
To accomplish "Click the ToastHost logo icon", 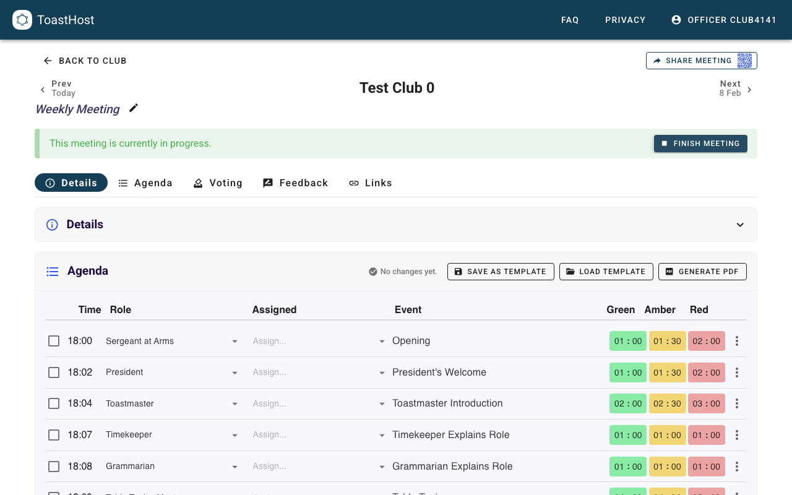I will coord(22,20).
